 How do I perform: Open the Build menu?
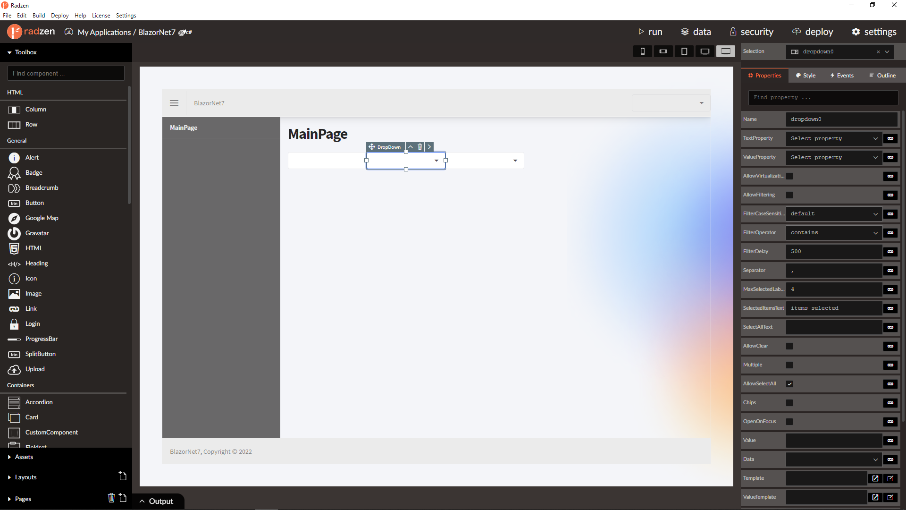(39, 15)
